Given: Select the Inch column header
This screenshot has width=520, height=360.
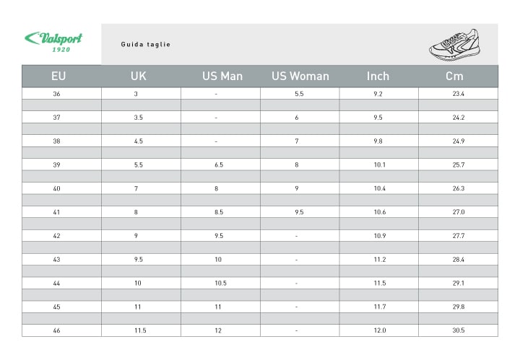Looking at the screenshot, I should tap(378, 76).
